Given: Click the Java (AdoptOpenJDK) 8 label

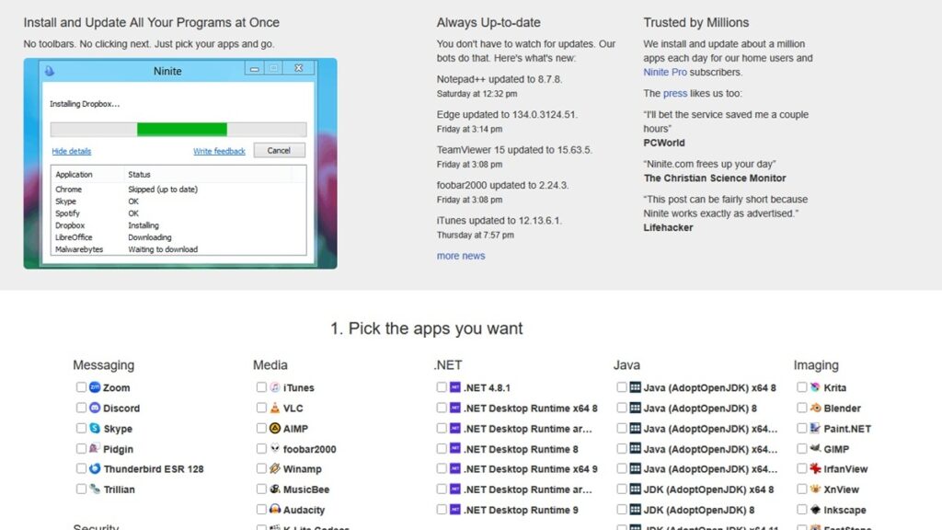Looking at the screenshot, I should 700,408.
